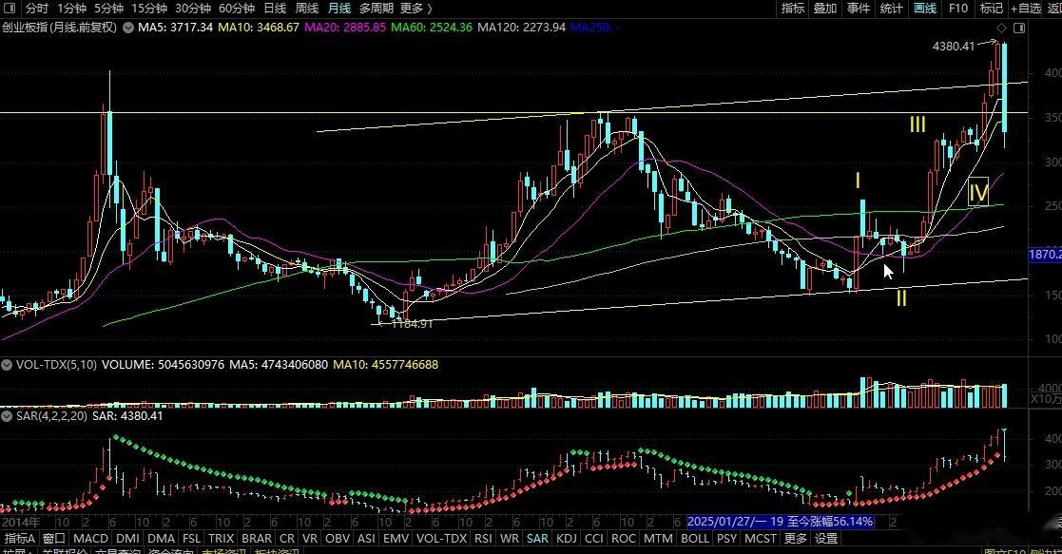The image size is (1062, 554).
Task: Select the 15分钟 period tab
Action: pos(149,9)
